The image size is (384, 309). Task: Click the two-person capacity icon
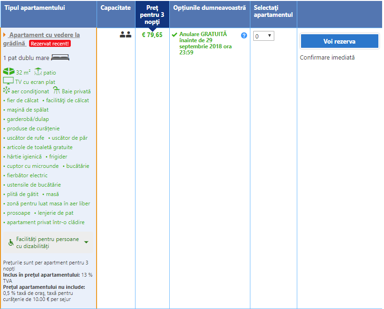tap(125, 34)
